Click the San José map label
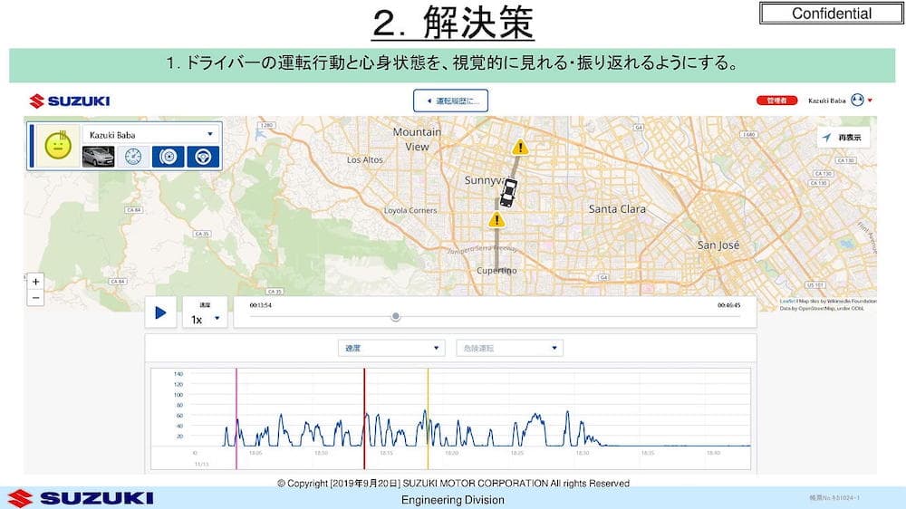The height and width of the screenshot is (509, 906). [718, 245]
